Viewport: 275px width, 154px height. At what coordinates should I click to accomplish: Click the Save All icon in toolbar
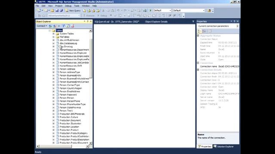(x=61, y=11)
